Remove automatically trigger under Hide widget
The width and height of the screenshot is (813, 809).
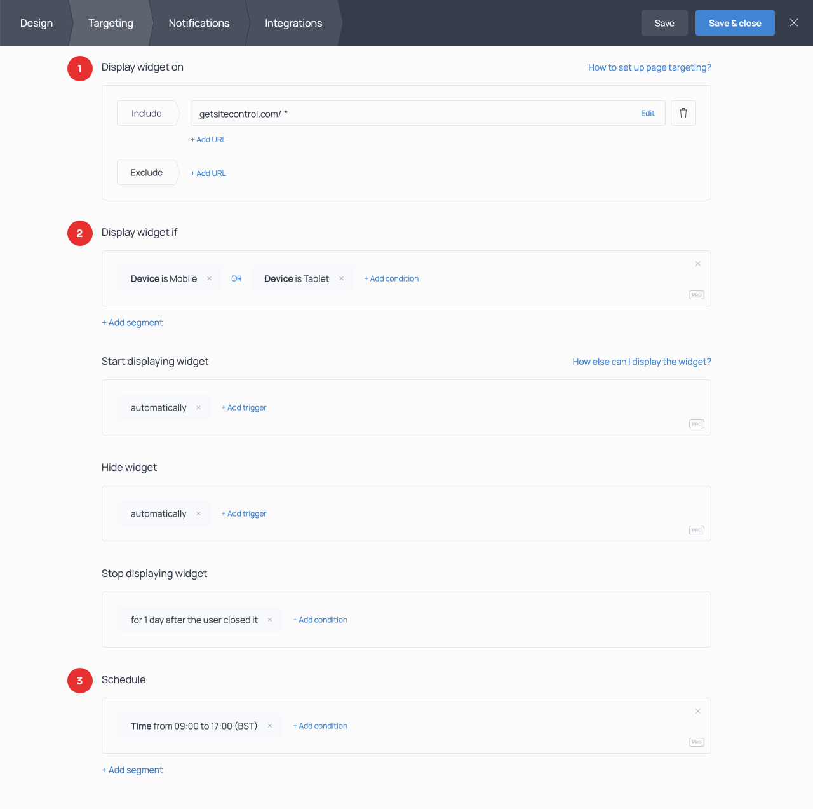coord(198,513)
